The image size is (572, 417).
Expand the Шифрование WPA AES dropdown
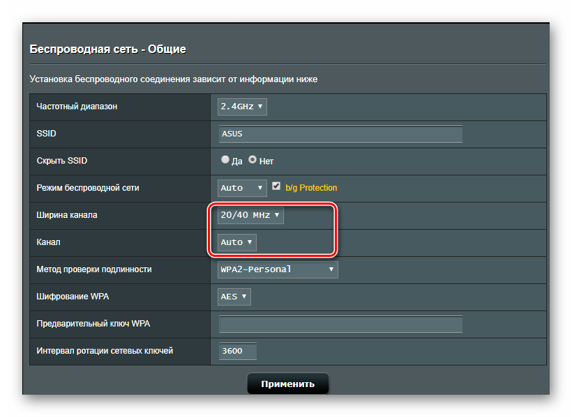[x=234, y=297]
